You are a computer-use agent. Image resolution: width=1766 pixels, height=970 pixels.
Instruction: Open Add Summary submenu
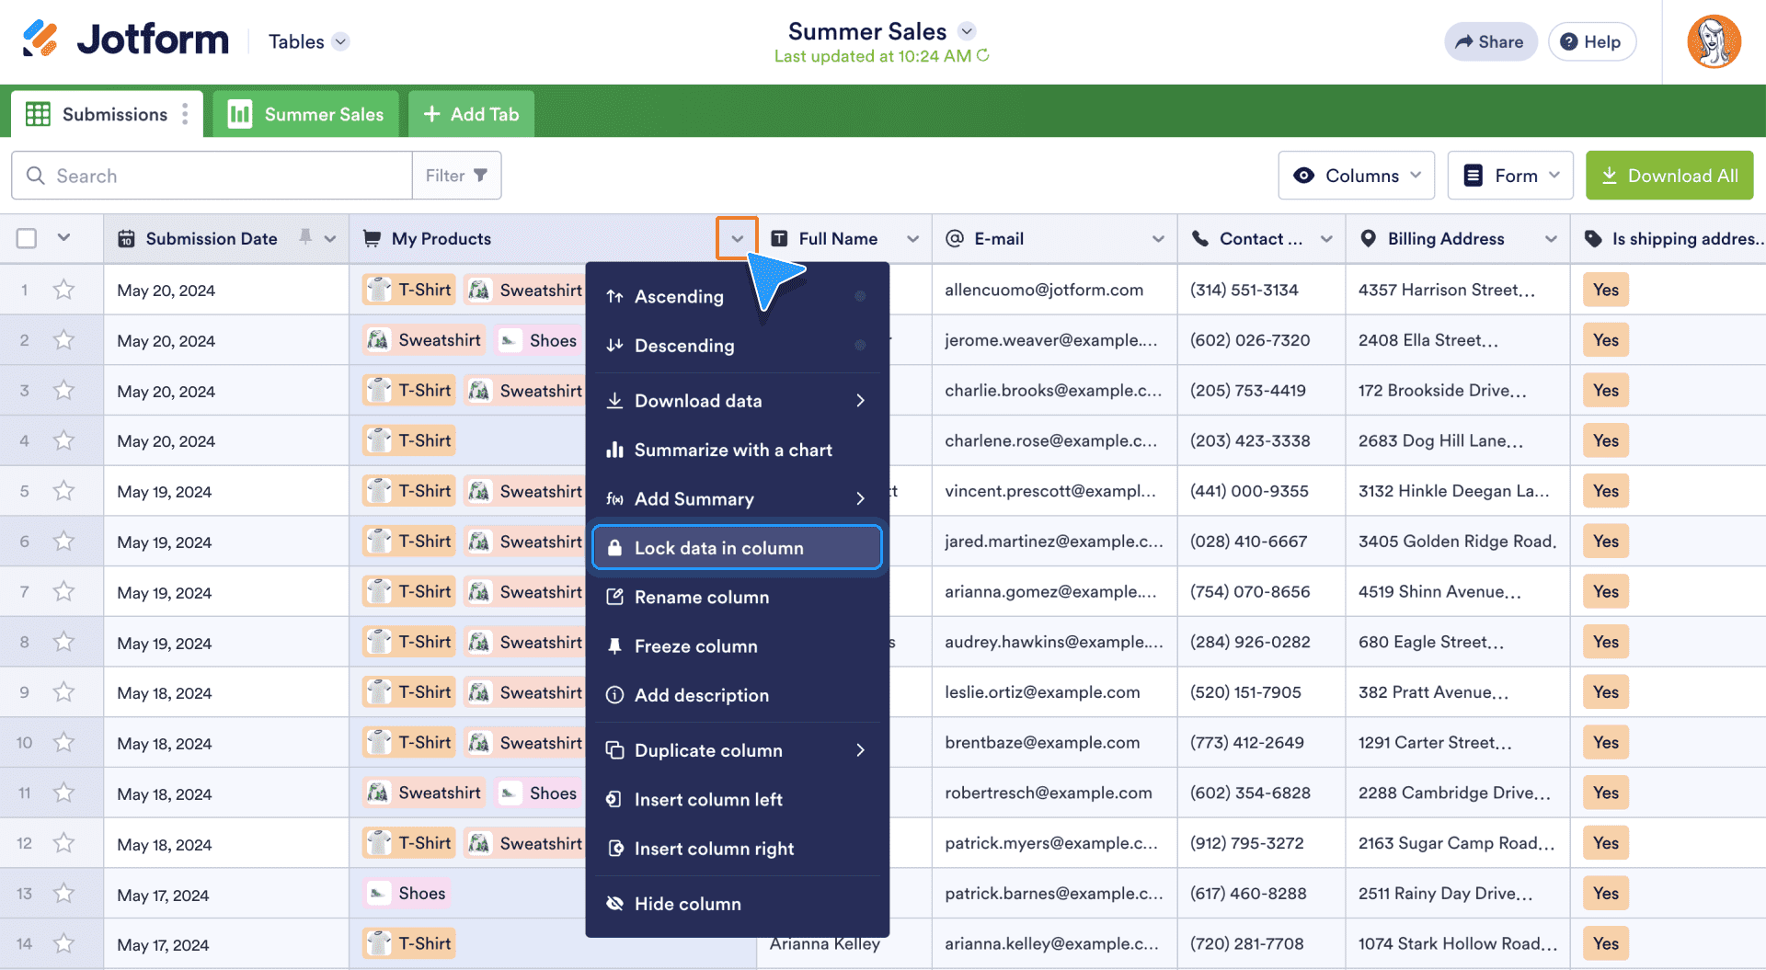pos(738,498)
